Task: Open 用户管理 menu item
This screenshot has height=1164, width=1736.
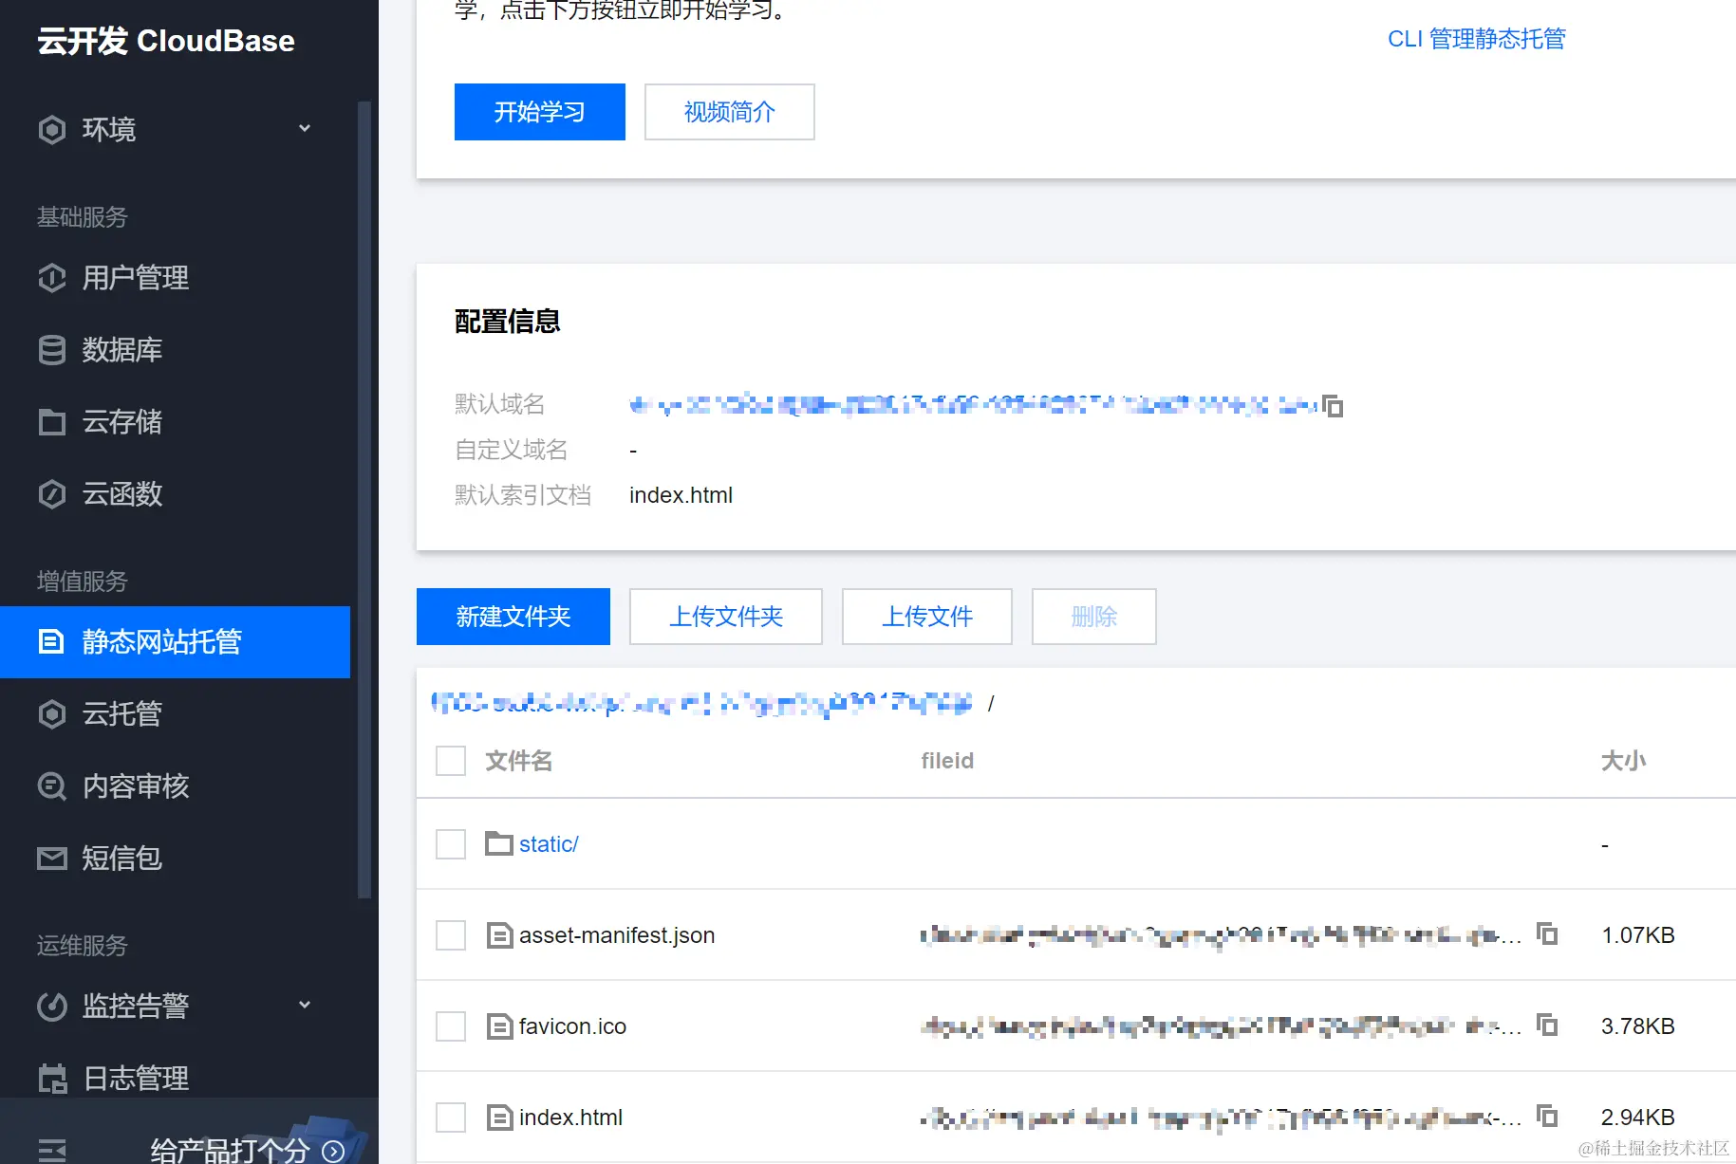Action: [175, 278]
